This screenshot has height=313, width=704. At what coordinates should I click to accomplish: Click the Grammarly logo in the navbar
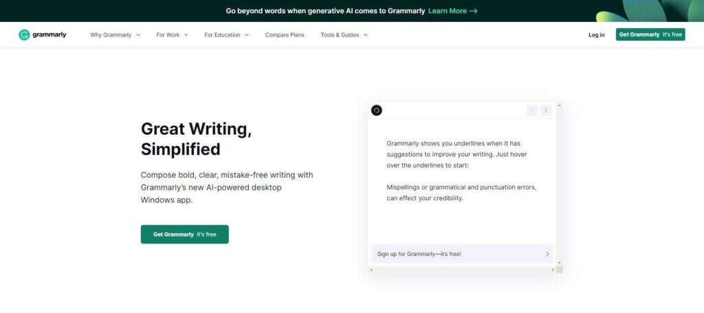pyautogui.click(x=43, y=34)
